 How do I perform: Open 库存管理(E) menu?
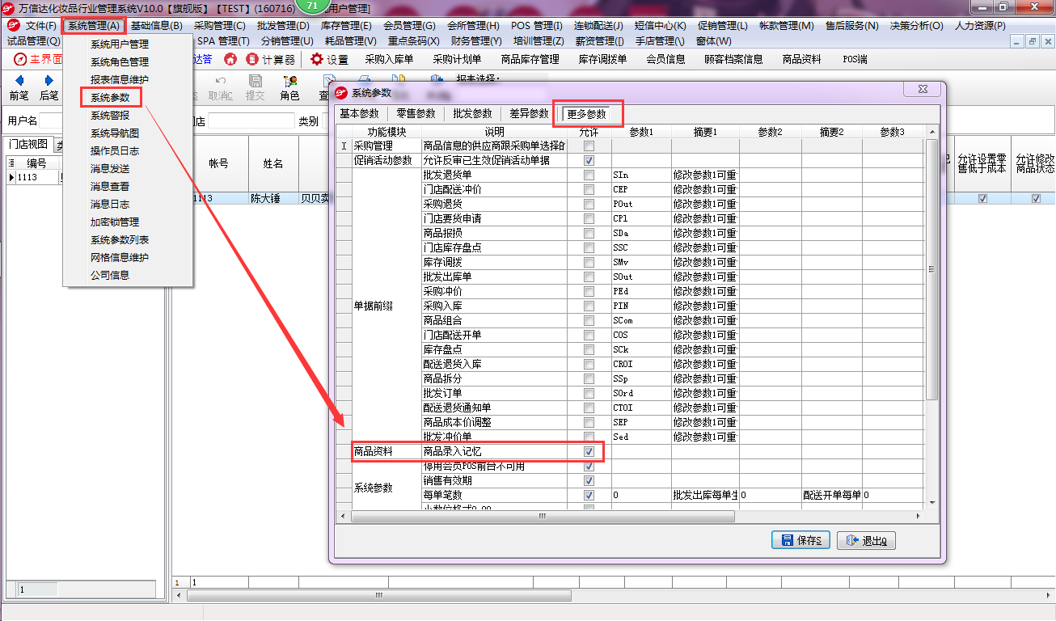pos(346,26)
